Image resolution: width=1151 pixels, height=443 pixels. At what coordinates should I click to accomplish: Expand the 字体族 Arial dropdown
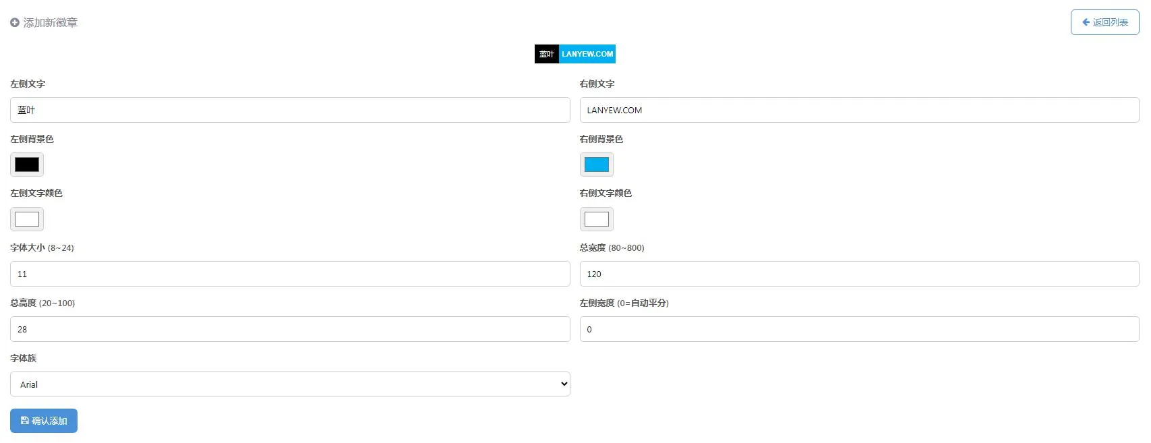tap(290, 384)
